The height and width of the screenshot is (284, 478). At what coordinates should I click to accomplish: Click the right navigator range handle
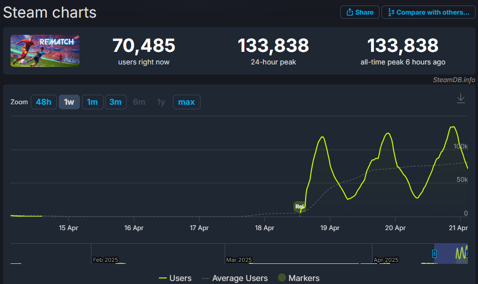pos(467,254)
